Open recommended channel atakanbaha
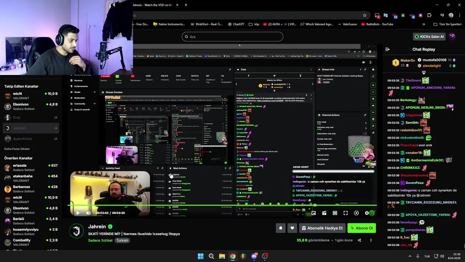This screenshot has height=262, width=465. 31,178
